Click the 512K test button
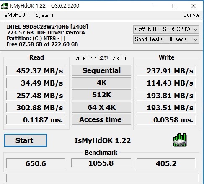Viewport: 204px width, 184px height. 101,95
